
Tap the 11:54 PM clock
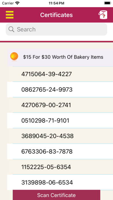[x=56, y=3]
